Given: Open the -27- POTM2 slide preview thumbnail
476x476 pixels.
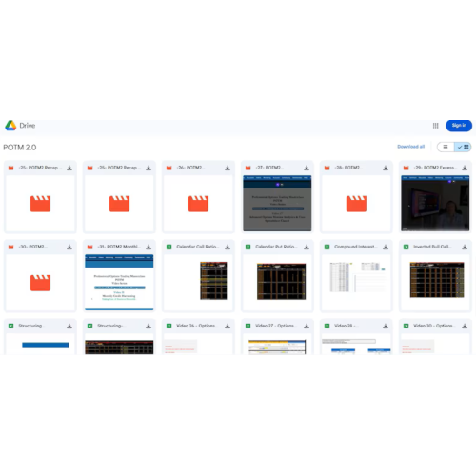Looking at the screenshot, I should [x=277, y=204].
